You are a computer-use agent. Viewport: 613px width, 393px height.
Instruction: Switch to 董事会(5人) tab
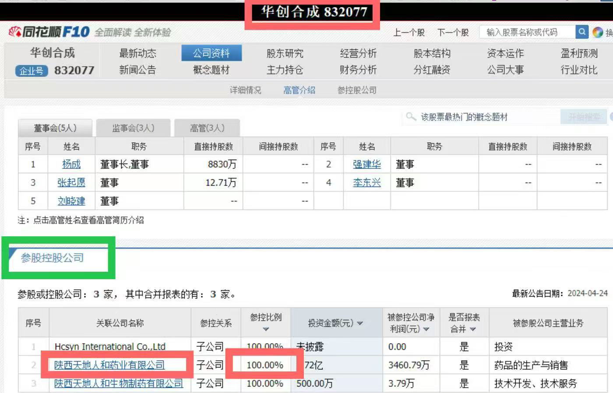pos(55,128)
